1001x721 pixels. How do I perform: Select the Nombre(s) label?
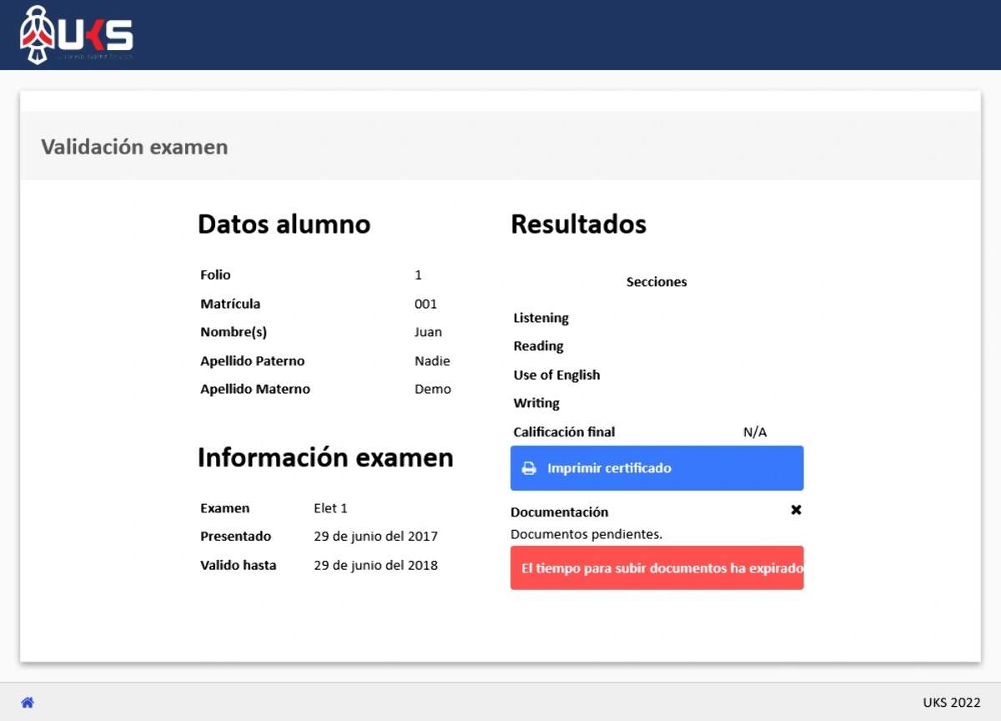(x=234, y=332)
